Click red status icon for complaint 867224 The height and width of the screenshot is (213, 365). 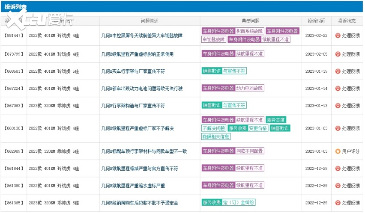pyautogui.click(x=338, y=89)
